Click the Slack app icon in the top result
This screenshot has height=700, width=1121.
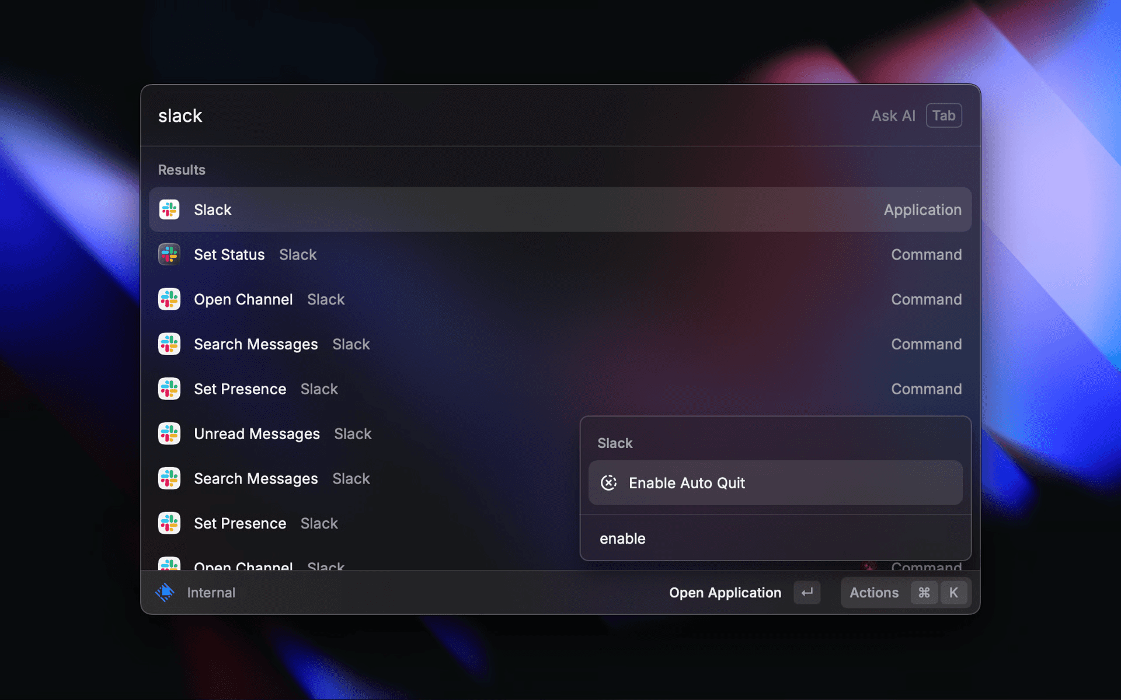[x=169, y=209]
